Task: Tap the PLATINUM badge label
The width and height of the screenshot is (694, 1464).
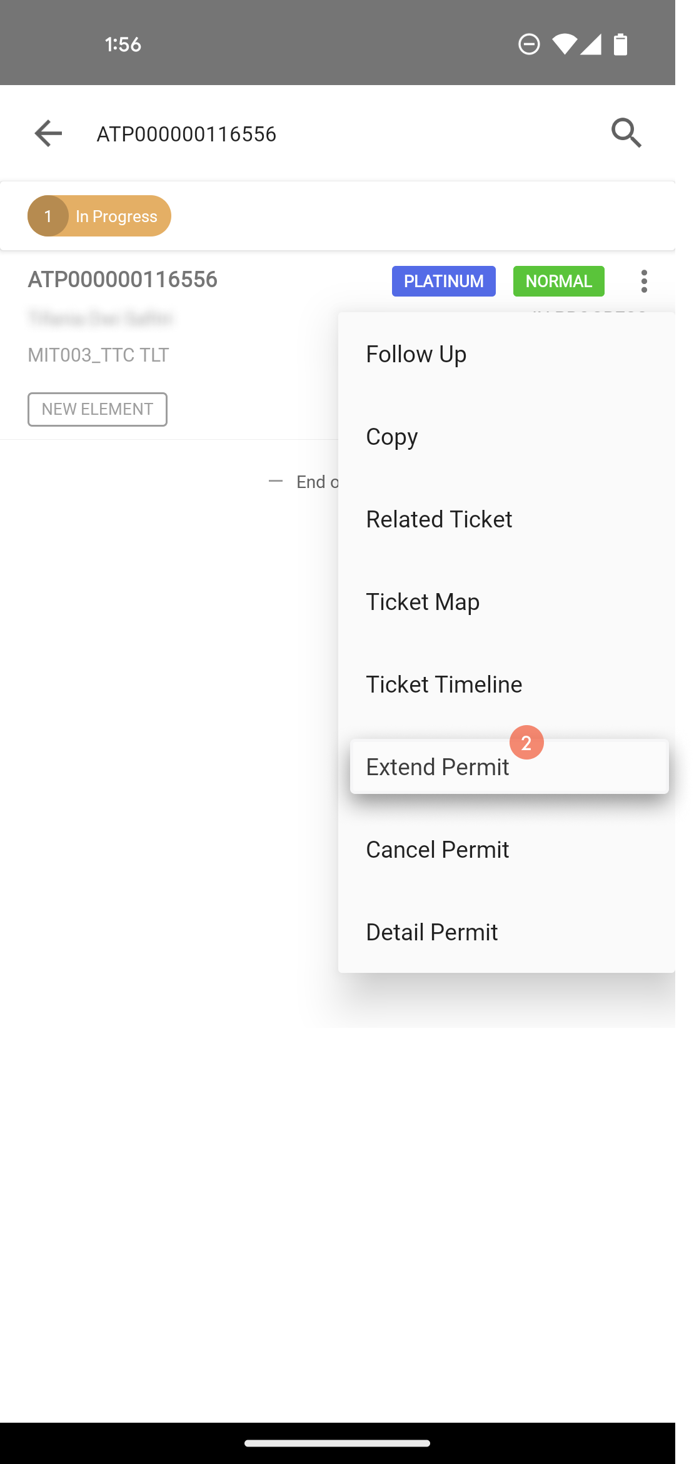Action: (444, 281)
